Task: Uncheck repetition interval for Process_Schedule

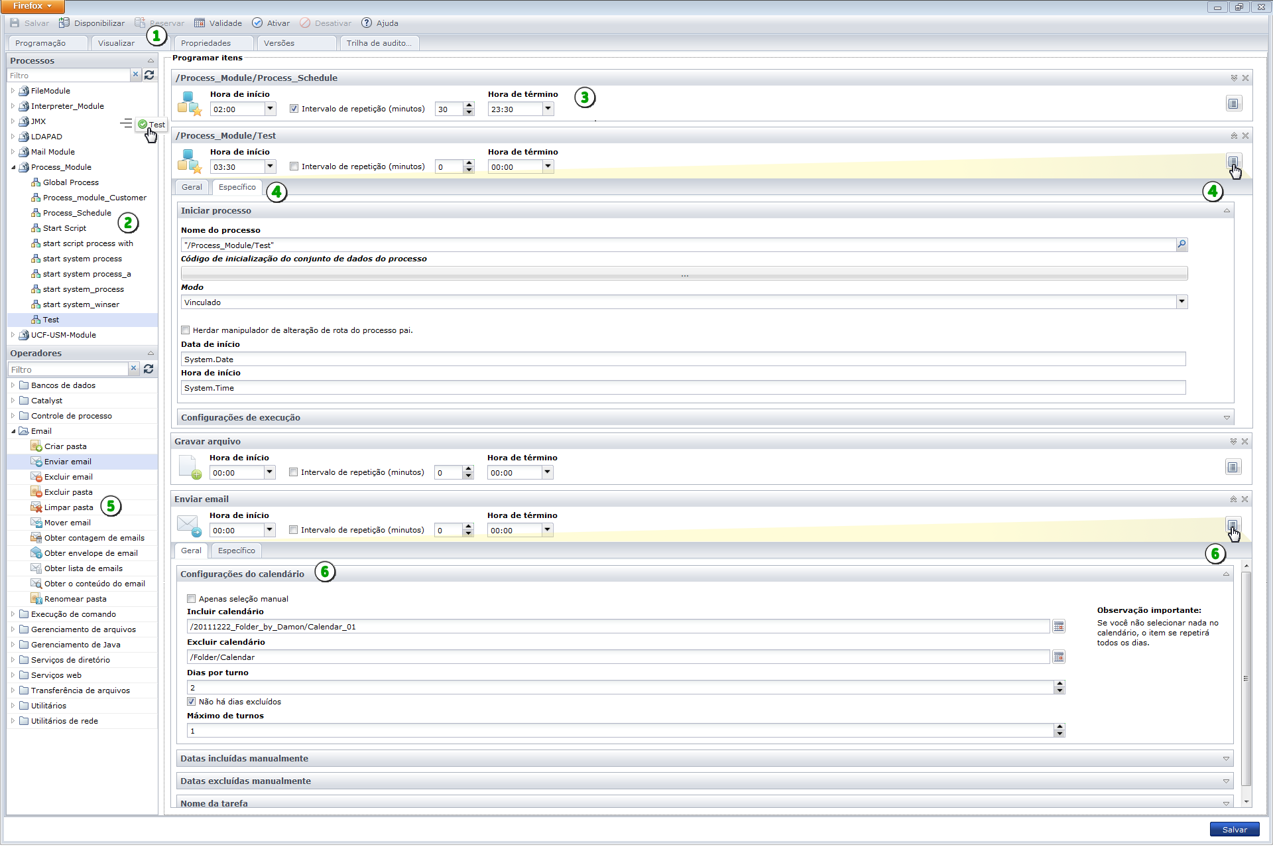Action: 294,109
